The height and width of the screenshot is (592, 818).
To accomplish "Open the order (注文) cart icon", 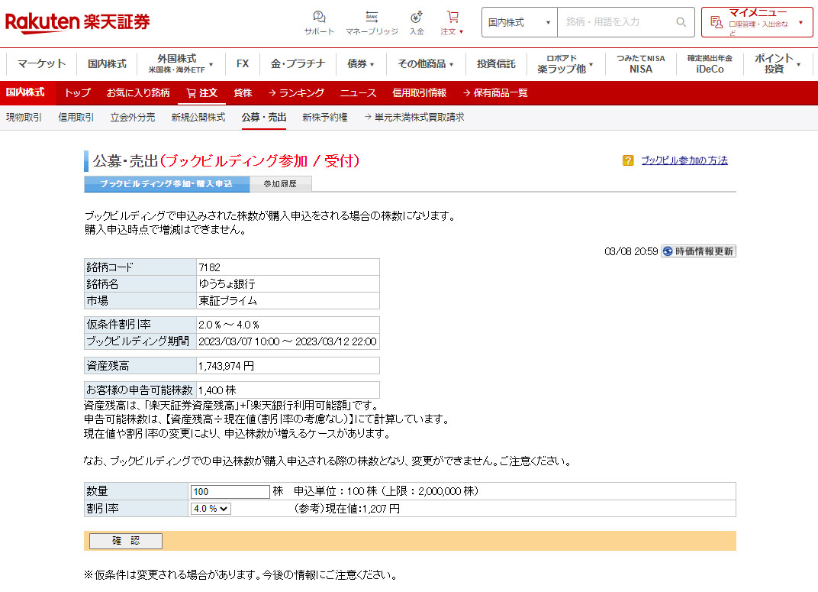I will 452,18.
